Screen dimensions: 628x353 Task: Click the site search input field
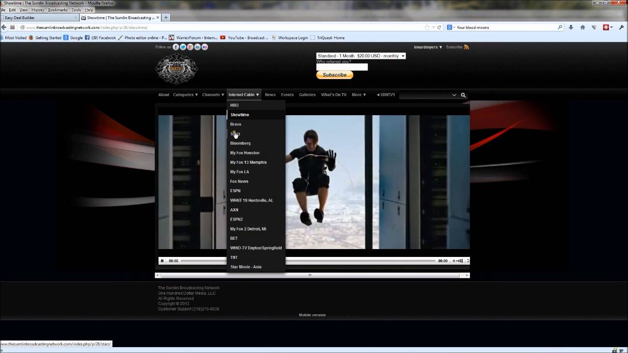[x=425, y=95]
